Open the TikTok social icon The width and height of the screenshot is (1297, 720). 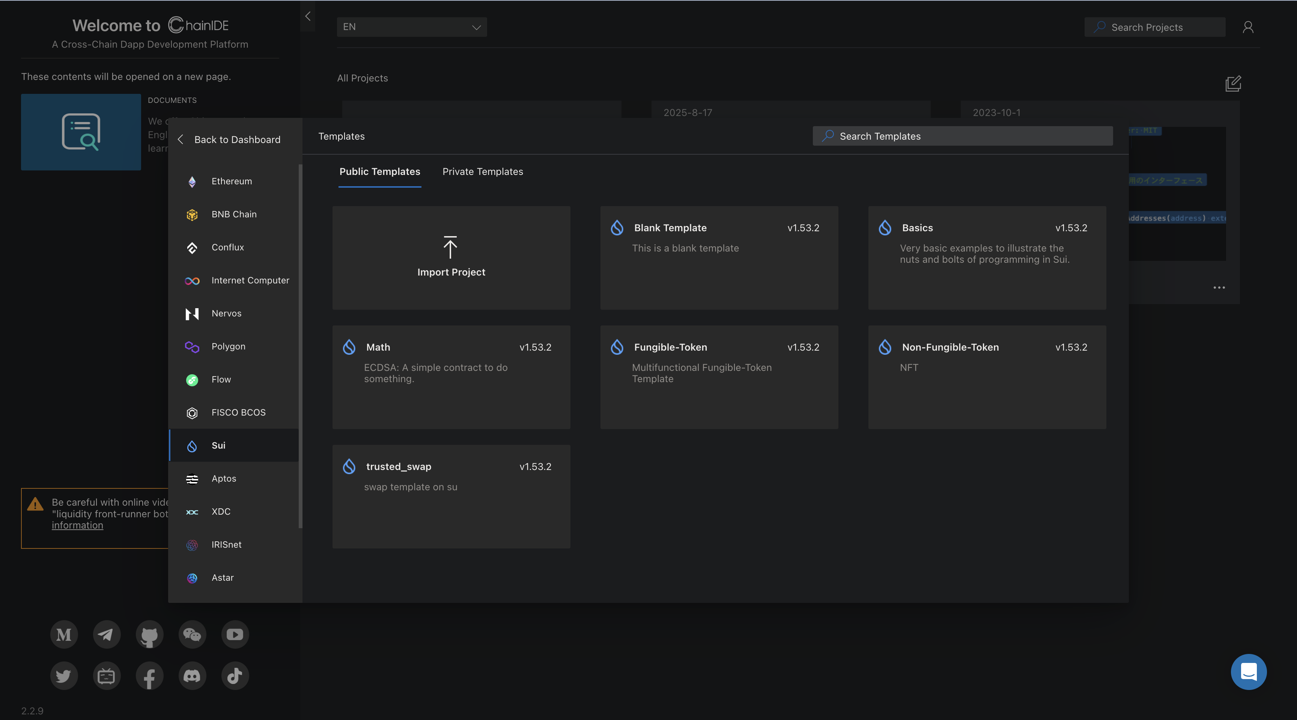pyautogui.click(x=235, y=676)
